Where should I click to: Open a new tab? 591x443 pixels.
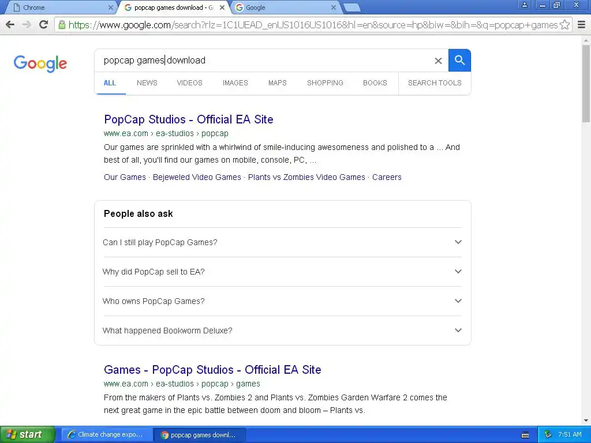(x=352, y=7)
